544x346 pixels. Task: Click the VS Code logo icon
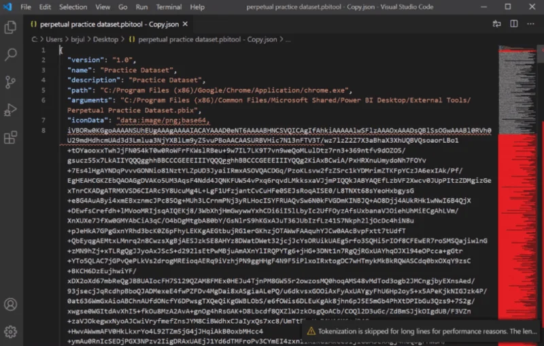pyautogui.click(x=7, y=7)
